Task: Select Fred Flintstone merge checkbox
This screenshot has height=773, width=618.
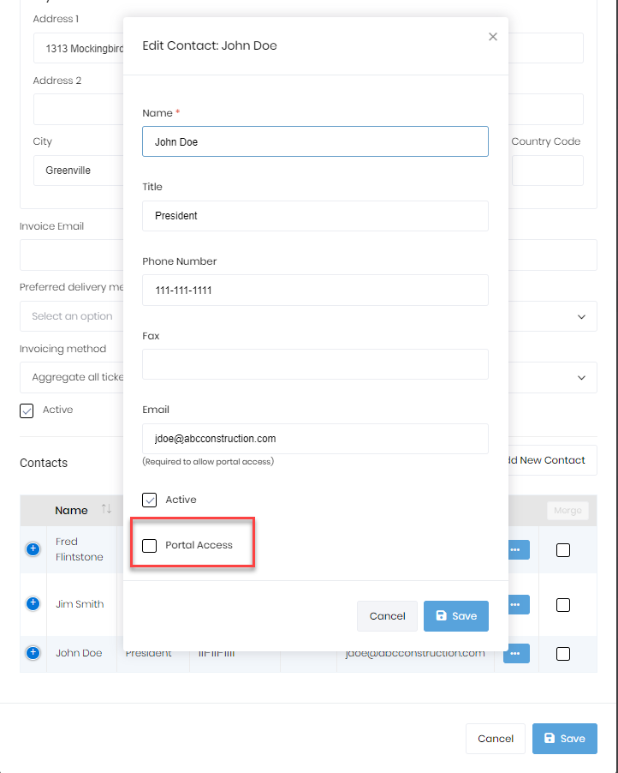Action: point(563,549)
